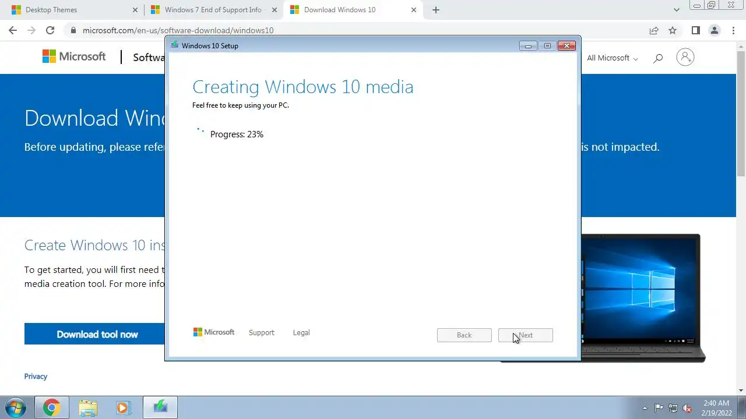This screenshot has height=419, width=746.
Task: Open the Support link in Setup
Action: 261,333
